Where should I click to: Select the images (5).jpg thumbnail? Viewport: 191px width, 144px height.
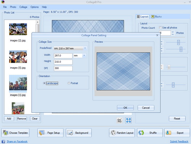tap(18, 57)
